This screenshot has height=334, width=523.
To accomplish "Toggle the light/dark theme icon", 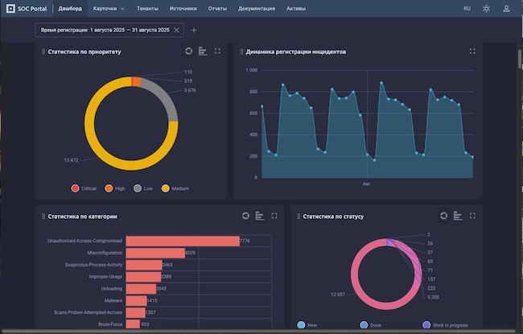I will click(x=486, y=8).
